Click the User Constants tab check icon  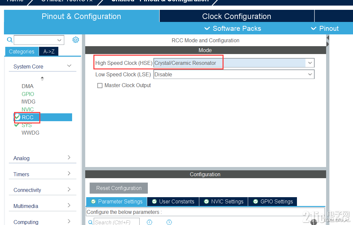tap(154, 202)
